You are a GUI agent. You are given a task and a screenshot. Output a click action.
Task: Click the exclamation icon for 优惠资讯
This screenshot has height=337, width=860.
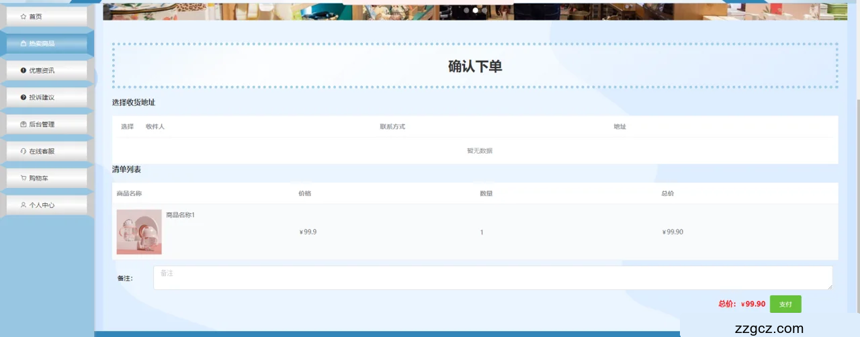click(x=24, y=70)
